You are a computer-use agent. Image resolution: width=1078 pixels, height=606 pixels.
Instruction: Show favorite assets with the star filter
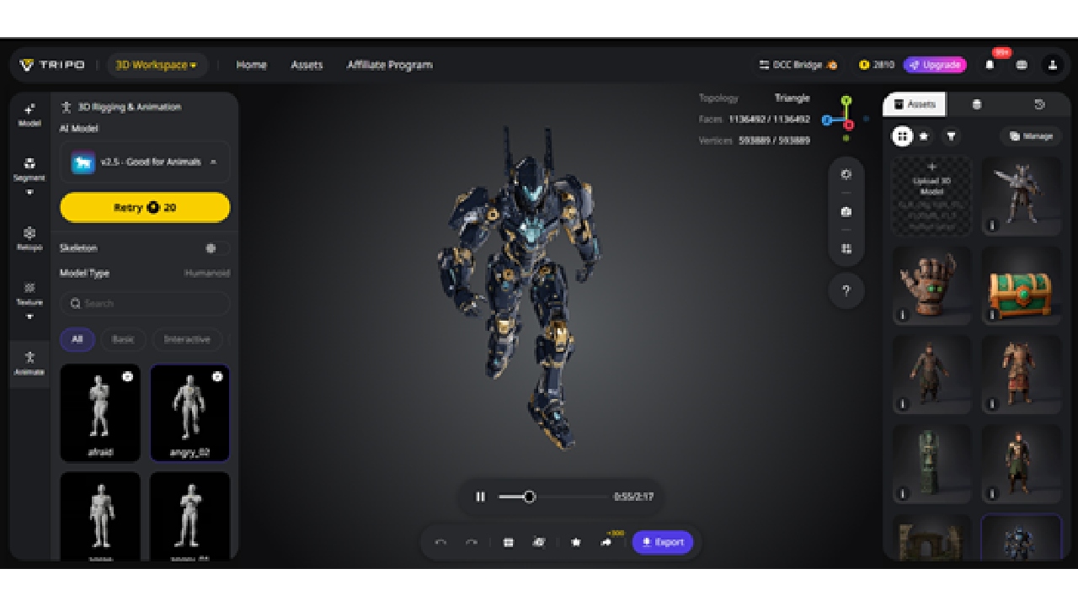pos(924,136)
